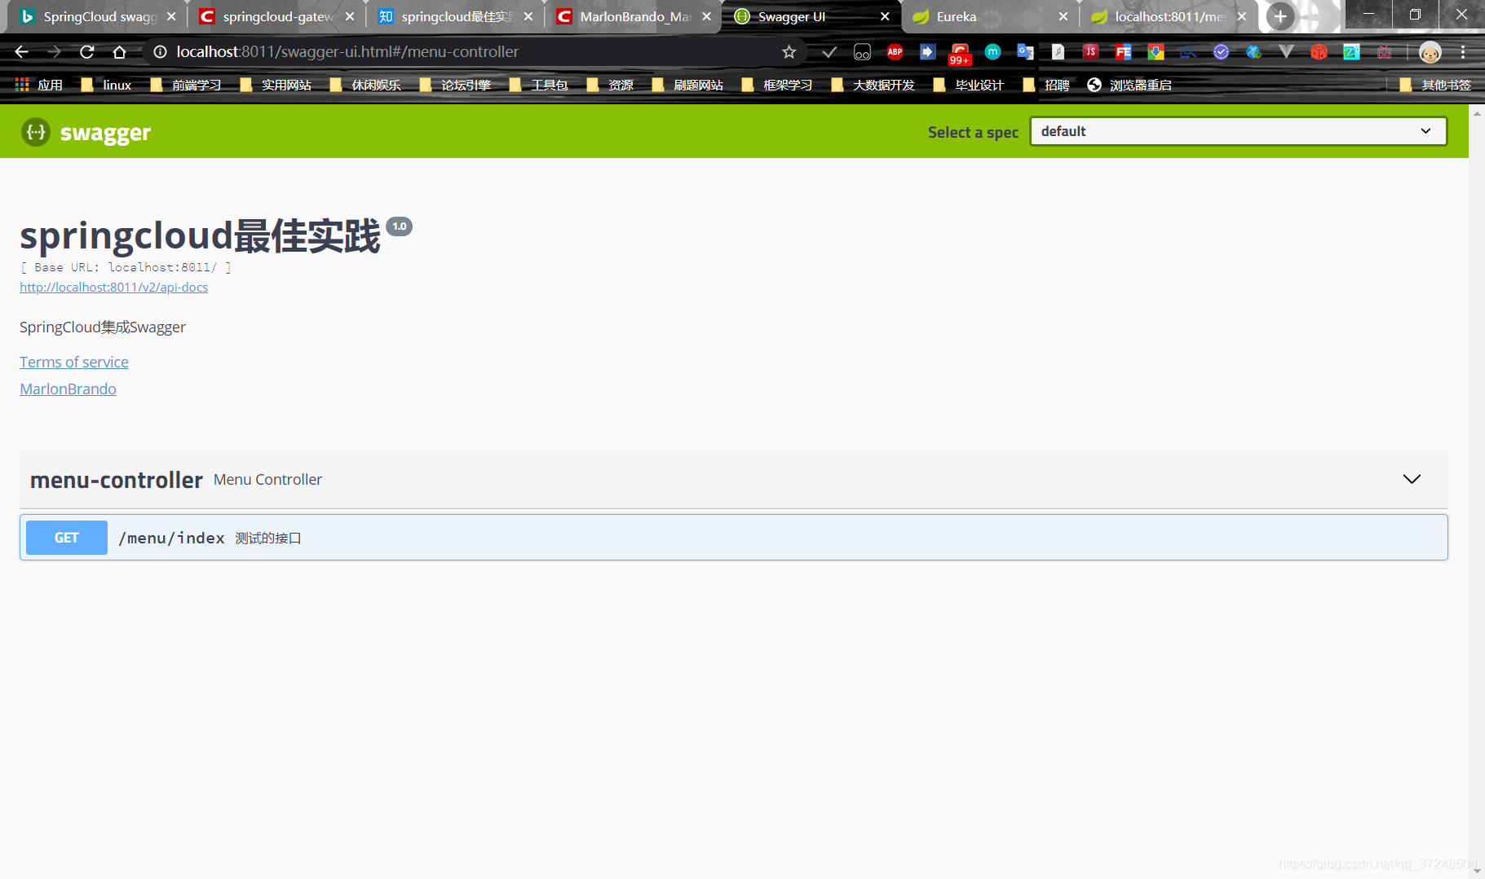The image size is (1485, 879).
Task: Open the 刷题网站 bookmark folder
Action: [x=687, y=85]
